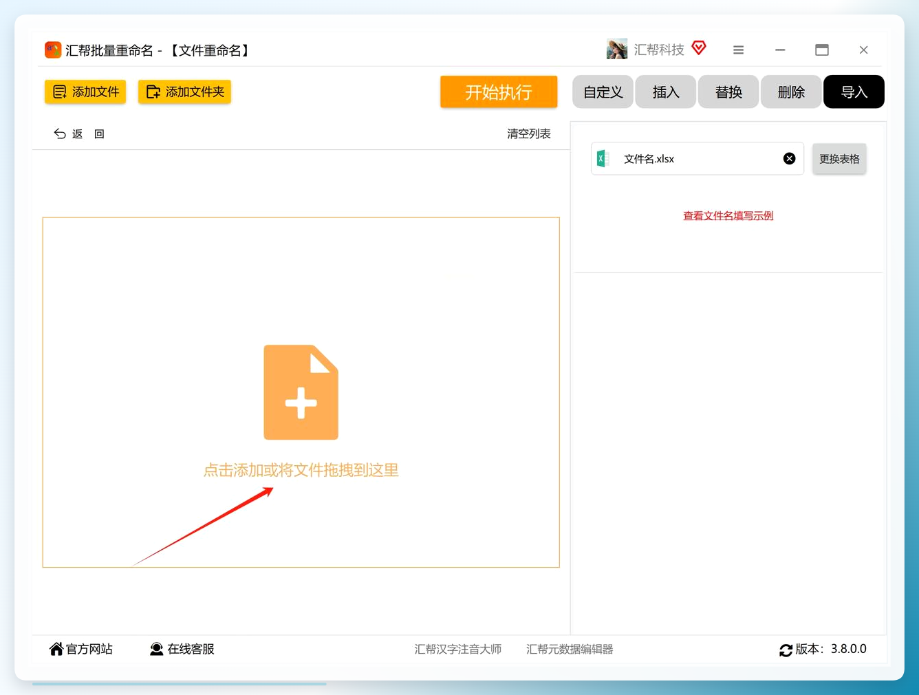Viewport: 919px width, 695px height.
Task: Open 汇帮汉字注音大师 link
Action: 457,649
